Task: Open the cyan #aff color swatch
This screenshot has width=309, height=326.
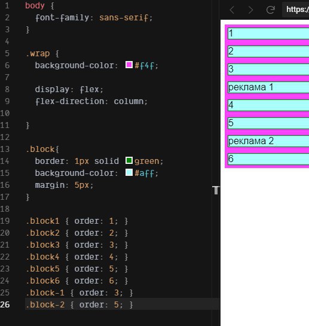Action: point(129,172)
